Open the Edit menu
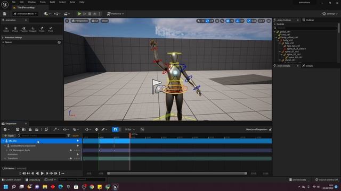341x191 pixels. point(21,2)
